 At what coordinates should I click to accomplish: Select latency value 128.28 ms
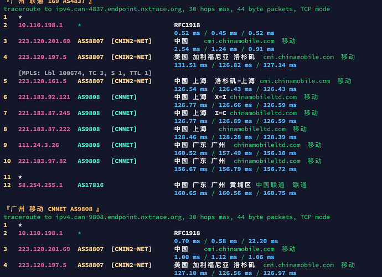[x=235, y=137]
